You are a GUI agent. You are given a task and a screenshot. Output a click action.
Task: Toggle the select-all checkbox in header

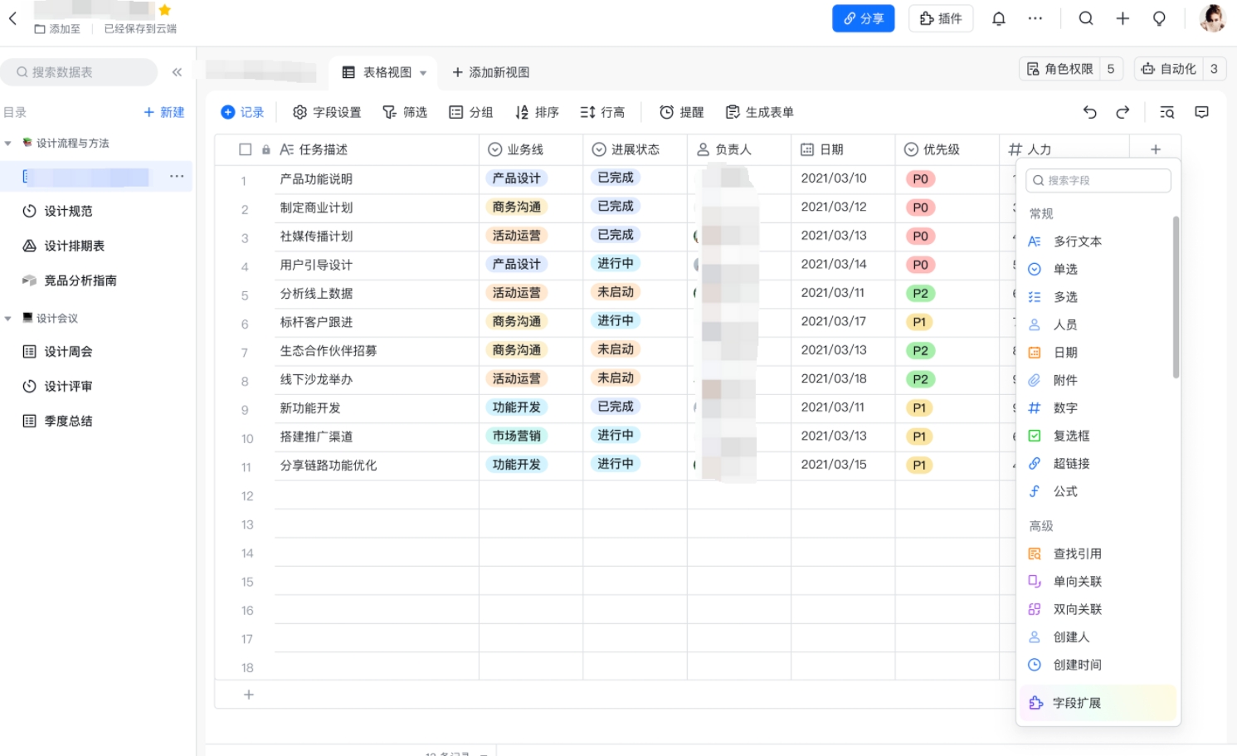pyautogui.click(x=245, y=149)
